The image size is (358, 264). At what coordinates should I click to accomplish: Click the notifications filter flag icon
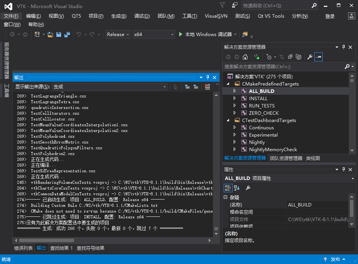(x=223, y=5)
